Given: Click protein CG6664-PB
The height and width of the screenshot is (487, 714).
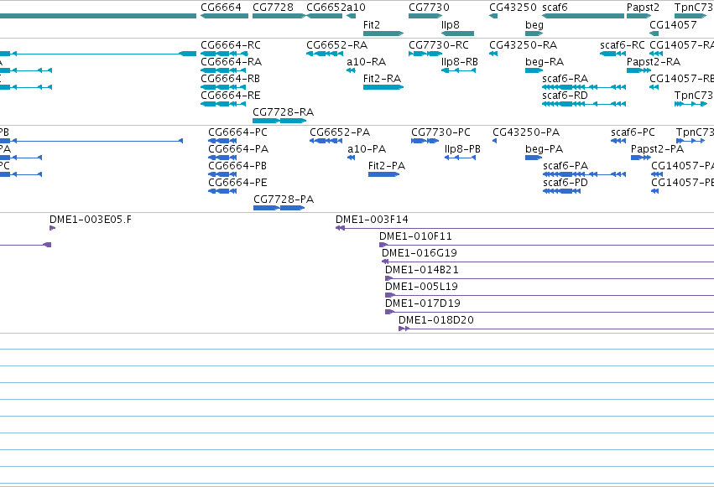Looking at the screenshot, I should click(x=222, y=174).
